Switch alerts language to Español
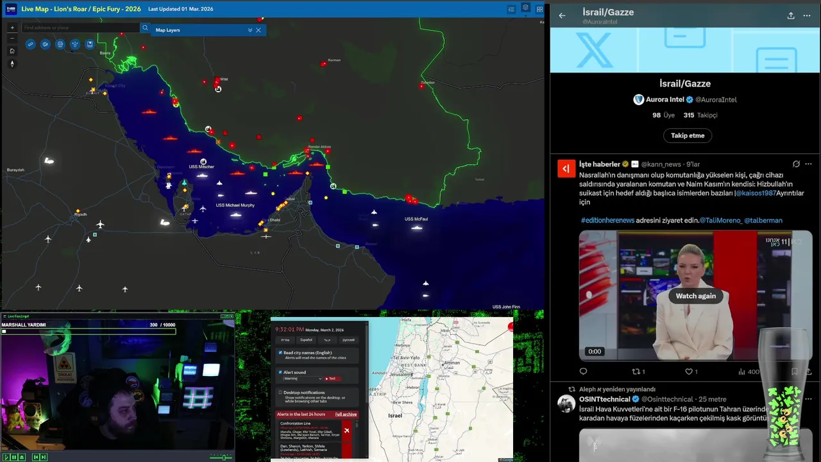This screenshot has width=821, height=462. pos(306,339)
